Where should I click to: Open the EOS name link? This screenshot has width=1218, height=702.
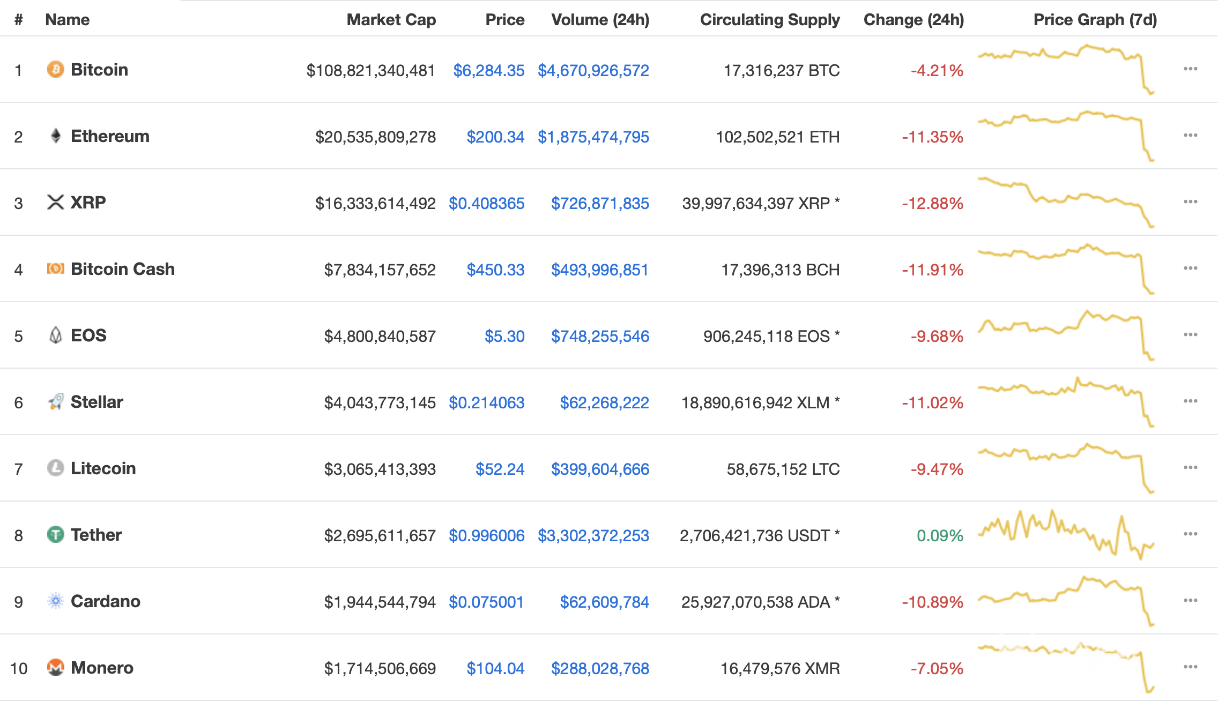point(88,335)
